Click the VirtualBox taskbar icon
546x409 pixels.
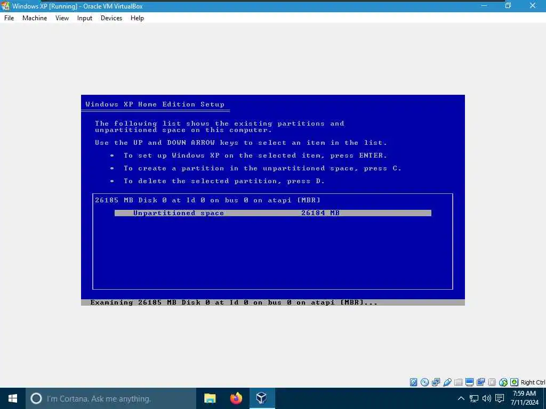click(262, 398)
